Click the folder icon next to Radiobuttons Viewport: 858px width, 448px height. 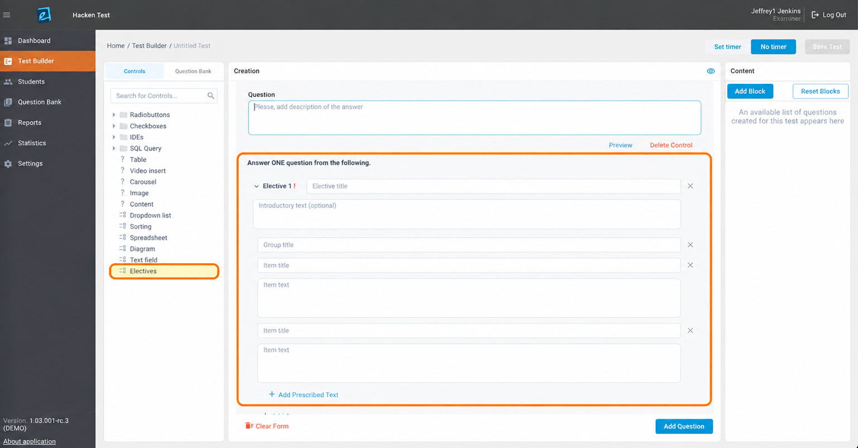[123, 115]
